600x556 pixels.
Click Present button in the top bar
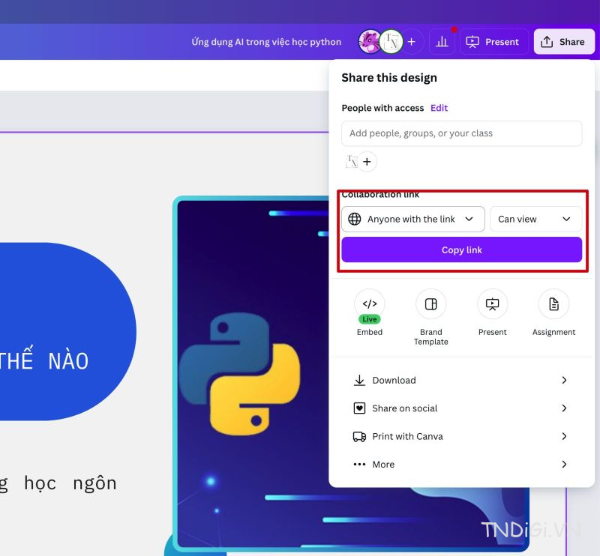click(x=493, y=42)
